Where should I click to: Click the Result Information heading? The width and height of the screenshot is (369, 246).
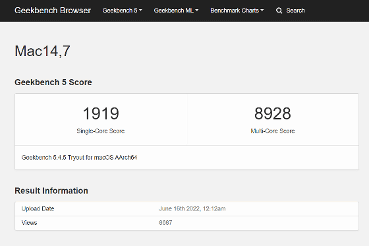[x=51, y=191]
